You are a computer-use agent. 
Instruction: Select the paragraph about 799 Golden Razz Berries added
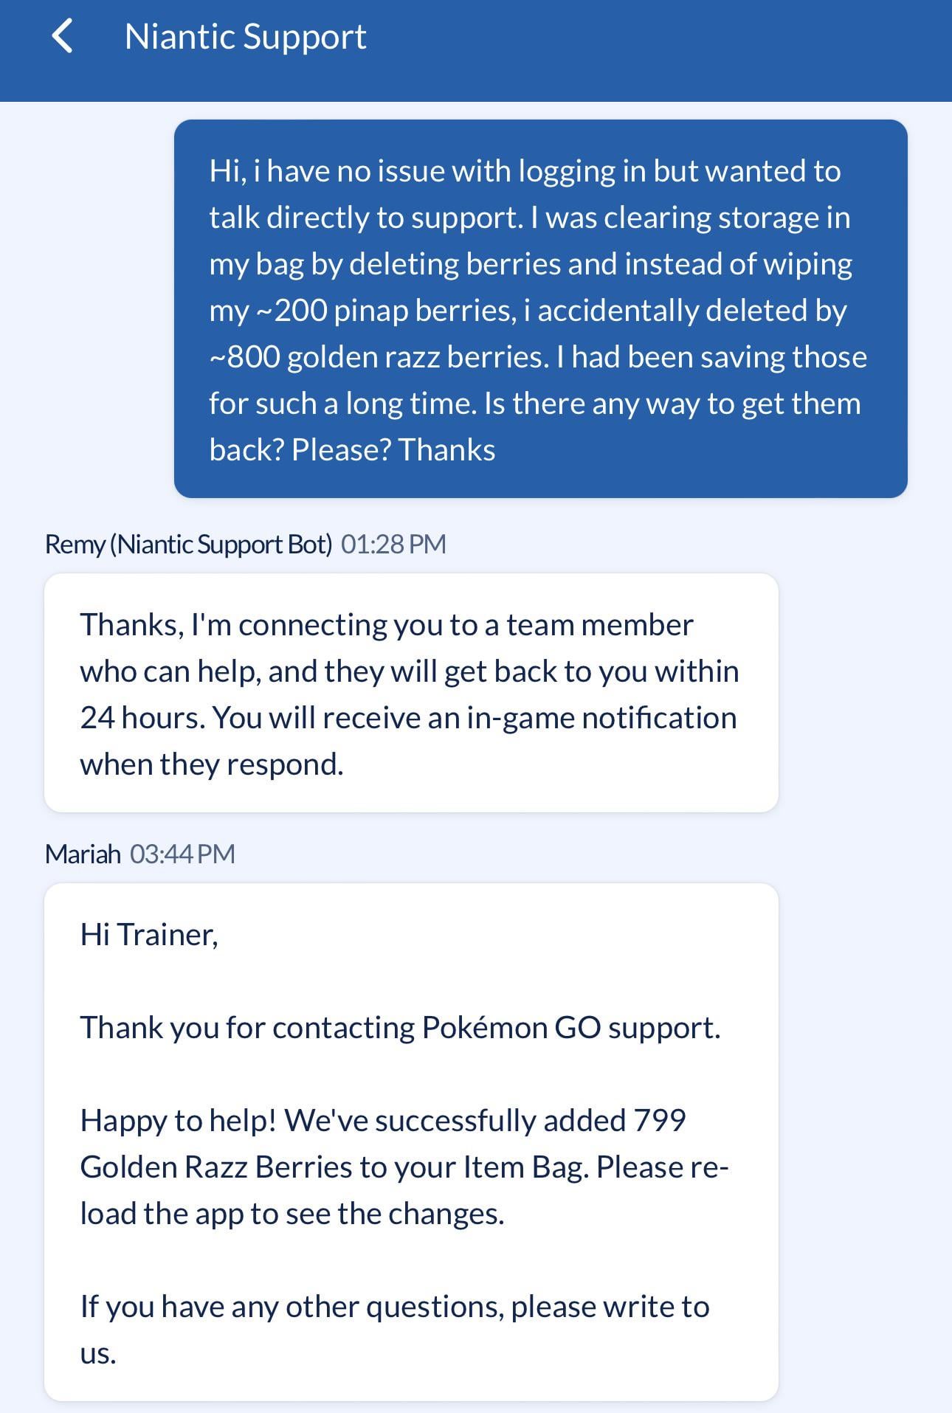[404, 1167]
